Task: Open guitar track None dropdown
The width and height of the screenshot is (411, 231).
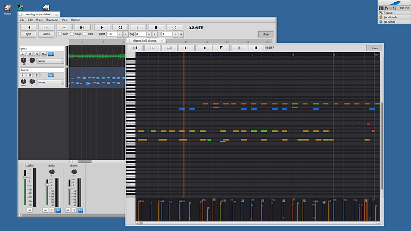Action: [50, 61]
